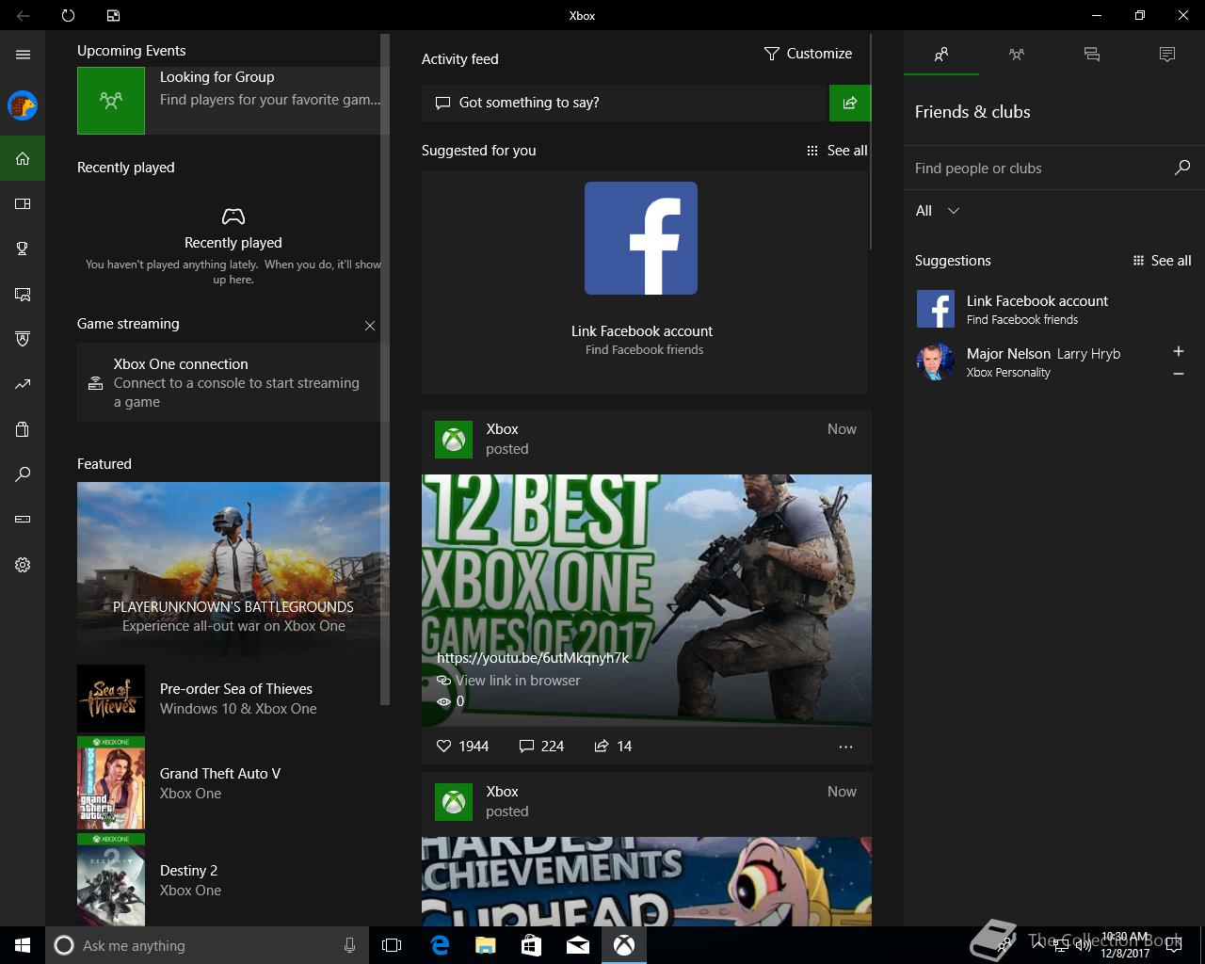The width and height of the screenshot is (1205, 964).
Task: Click the back arrow in title bar
Action: pyautogui.click(x=23, y=15)
